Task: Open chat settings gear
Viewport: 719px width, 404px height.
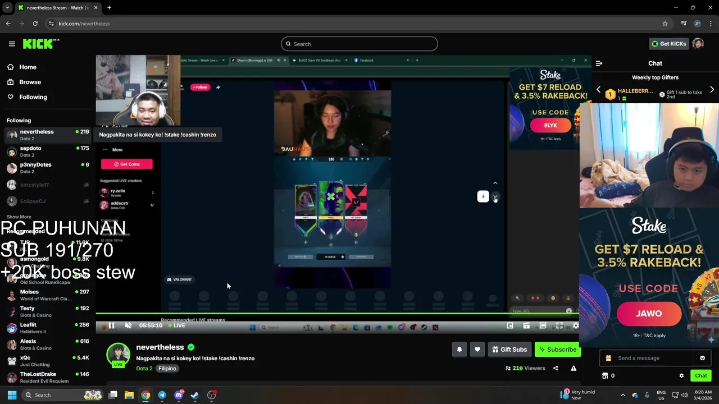Action: [x=681, y=375]
